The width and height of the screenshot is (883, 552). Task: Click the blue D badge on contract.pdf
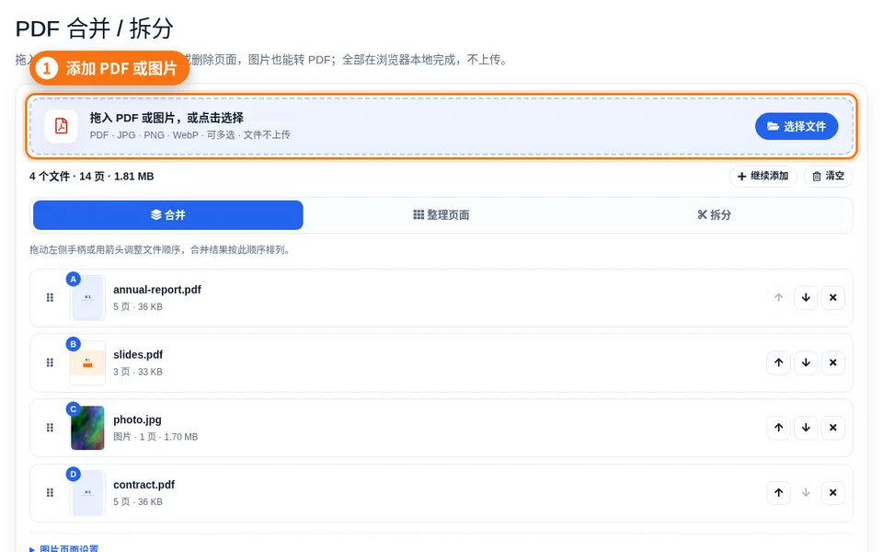pos(74,475)
